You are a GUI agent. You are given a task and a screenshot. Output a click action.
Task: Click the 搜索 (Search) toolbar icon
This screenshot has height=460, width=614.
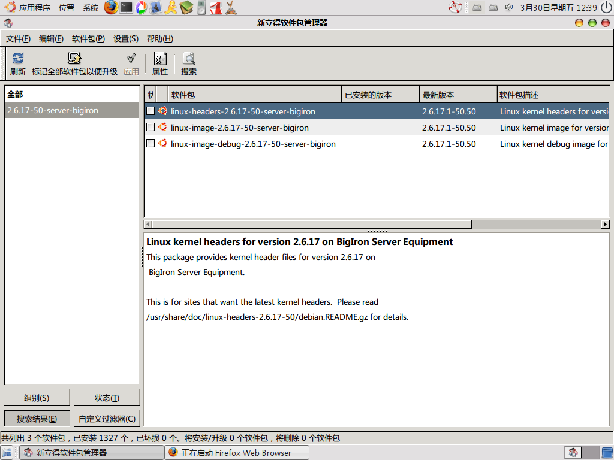189,59
